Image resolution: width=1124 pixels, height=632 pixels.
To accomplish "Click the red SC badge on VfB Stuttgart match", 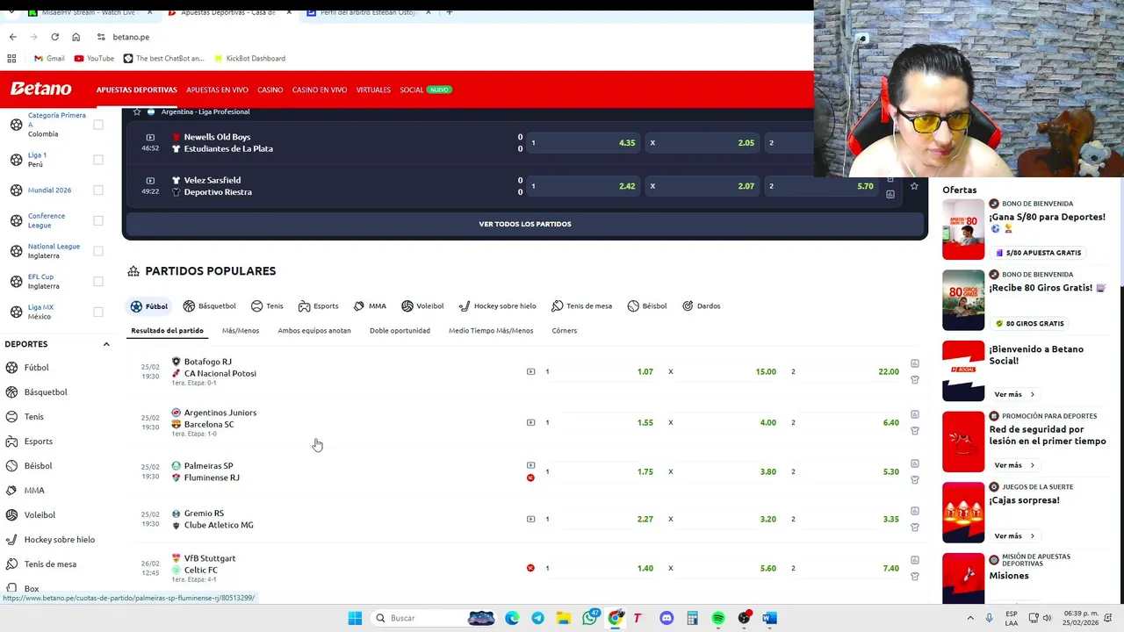I will click(x=530, y=568).
